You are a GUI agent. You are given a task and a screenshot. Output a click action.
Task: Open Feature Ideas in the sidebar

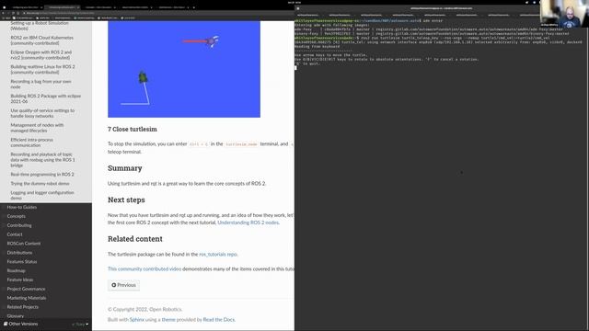[20, 280]
